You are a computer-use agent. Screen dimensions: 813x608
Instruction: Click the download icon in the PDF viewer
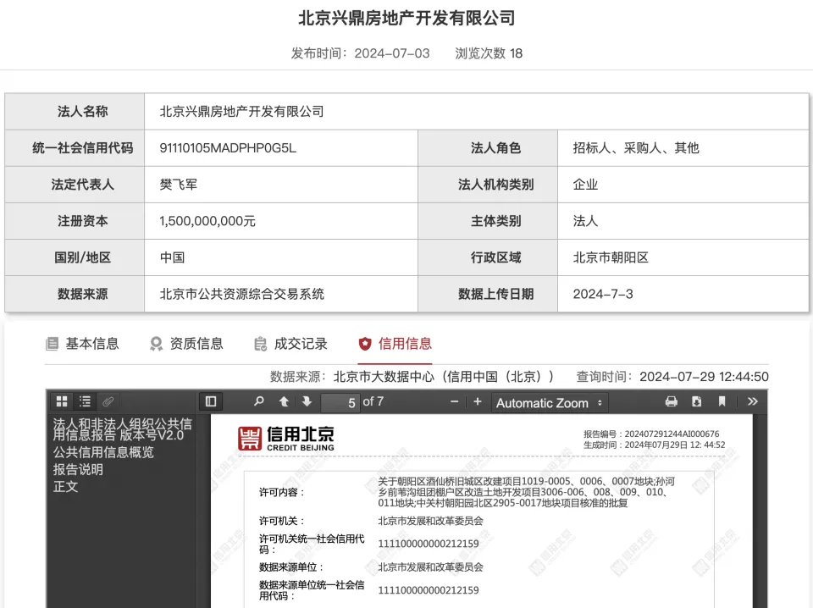point(696,402)
